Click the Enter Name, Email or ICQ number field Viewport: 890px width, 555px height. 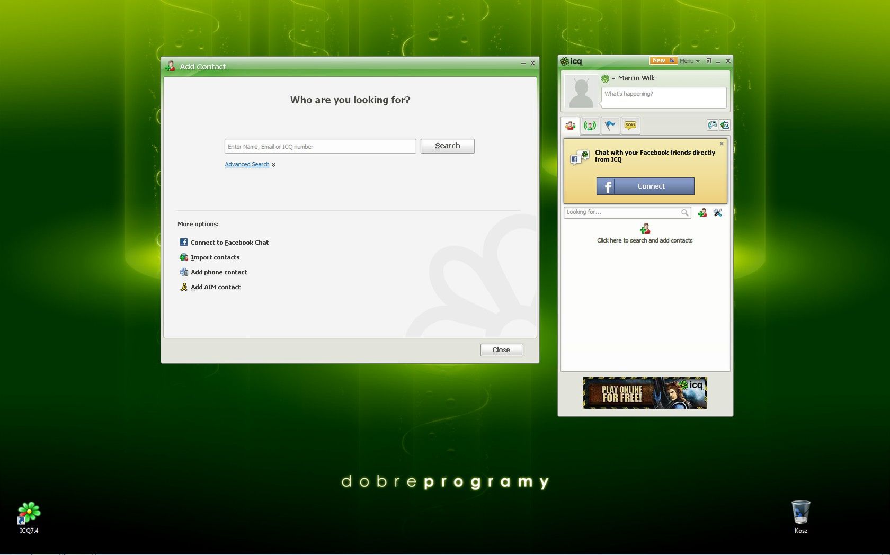(320, 146)
